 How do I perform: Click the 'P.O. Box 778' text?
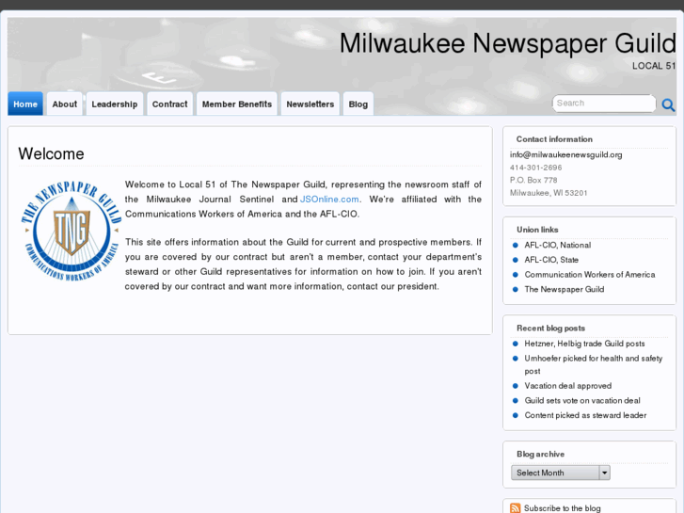533,180
